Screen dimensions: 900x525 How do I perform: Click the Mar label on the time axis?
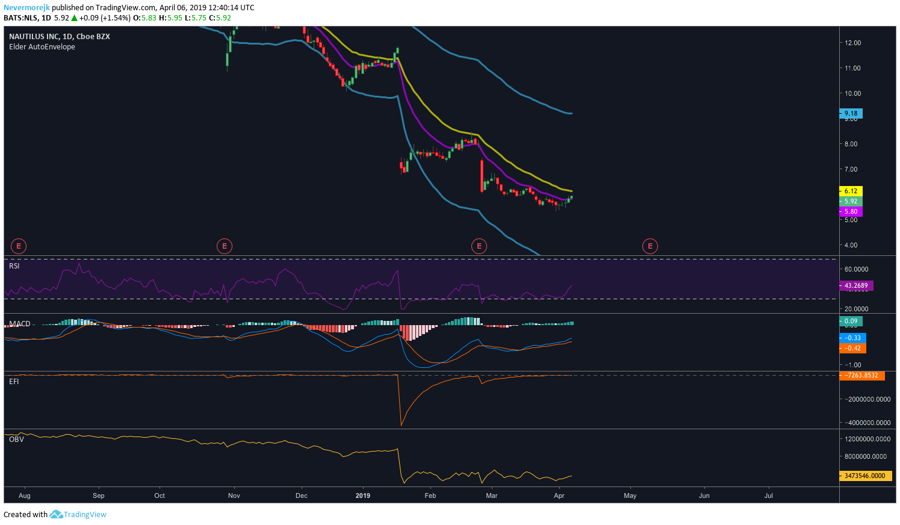[x=492, y=495]
